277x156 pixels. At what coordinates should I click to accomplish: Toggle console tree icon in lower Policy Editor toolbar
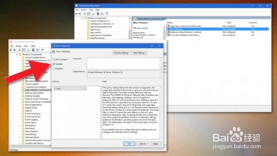coord(23,50)
